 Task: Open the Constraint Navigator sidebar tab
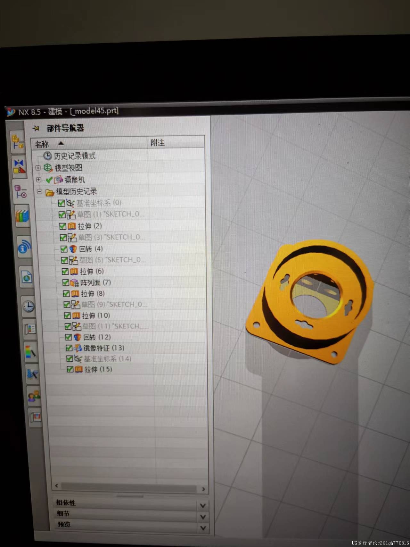pyautogui.click(x=19, y=167)
